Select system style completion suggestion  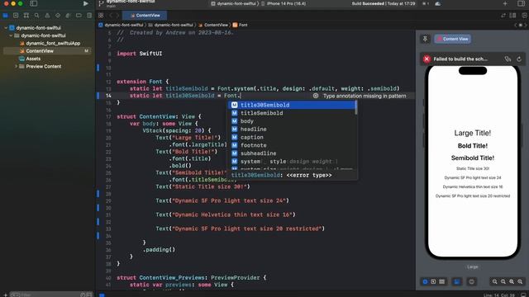292,162
